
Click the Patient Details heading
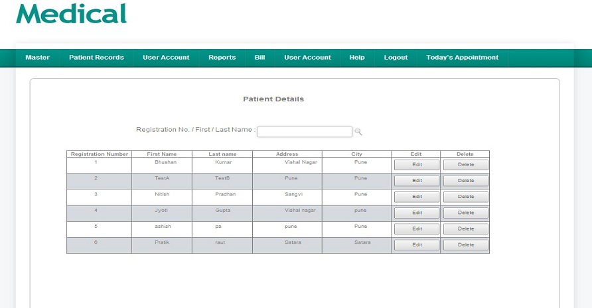coord(273,99)
